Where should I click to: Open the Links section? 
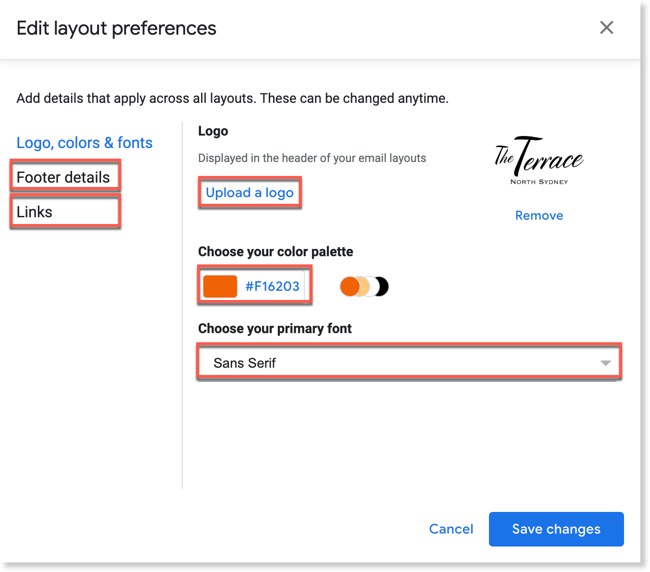click(x=34, y=211)
